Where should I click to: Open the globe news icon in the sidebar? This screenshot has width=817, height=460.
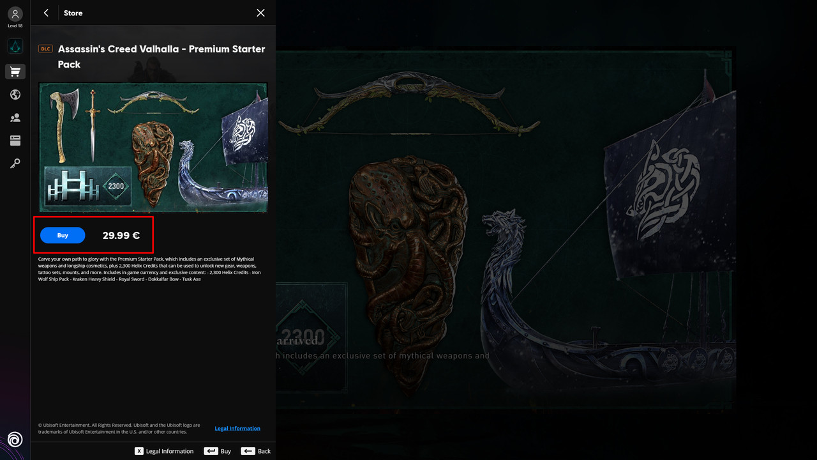tap(15, 95)
